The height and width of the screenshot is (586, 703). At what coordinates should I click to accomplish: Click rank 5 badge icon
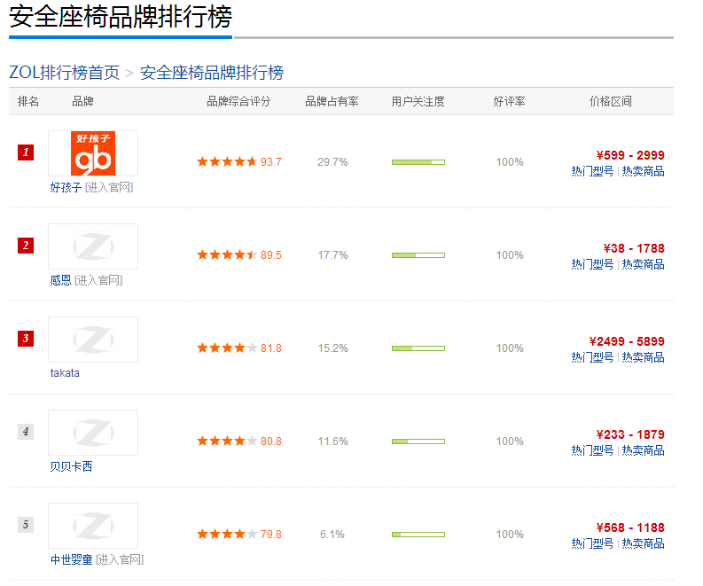pos(26,525)
